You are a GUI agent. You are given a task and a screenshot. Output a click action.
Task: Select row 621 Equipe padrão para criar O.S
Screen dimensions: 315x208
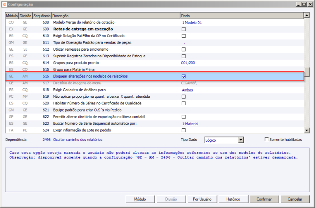154,110
